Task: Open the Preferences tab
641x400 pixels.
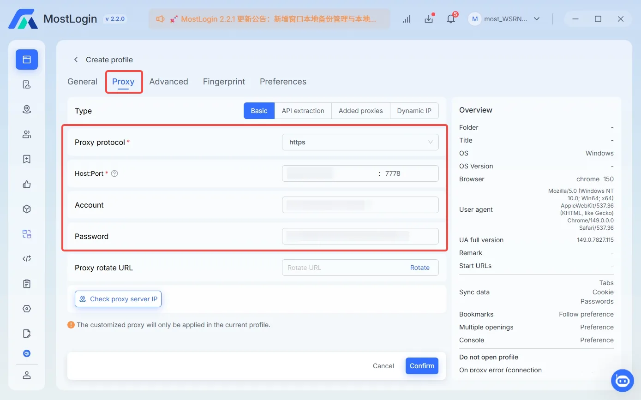Action: [283, 82]
